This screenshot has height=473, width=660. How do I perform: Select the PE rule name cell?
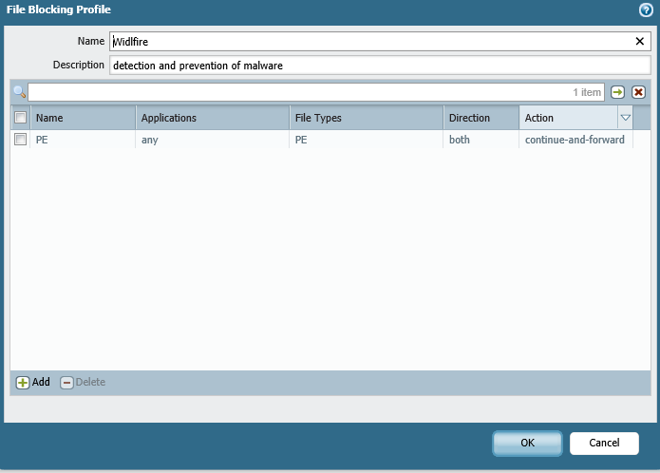[x=84, y=140]
